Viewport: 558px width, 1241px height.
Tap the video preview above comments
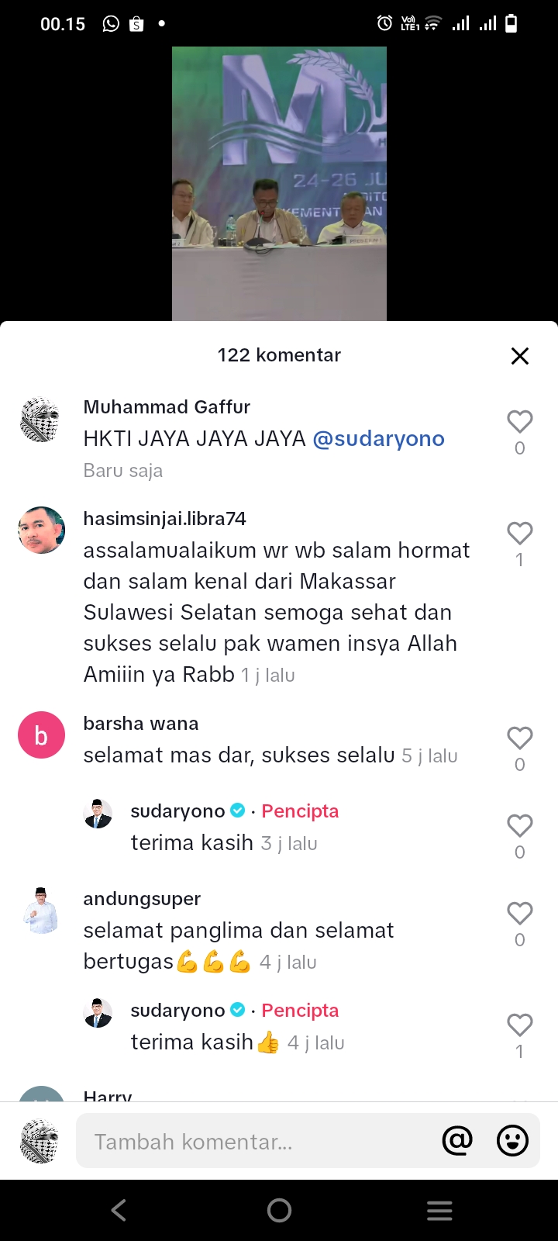coord(279,183)
